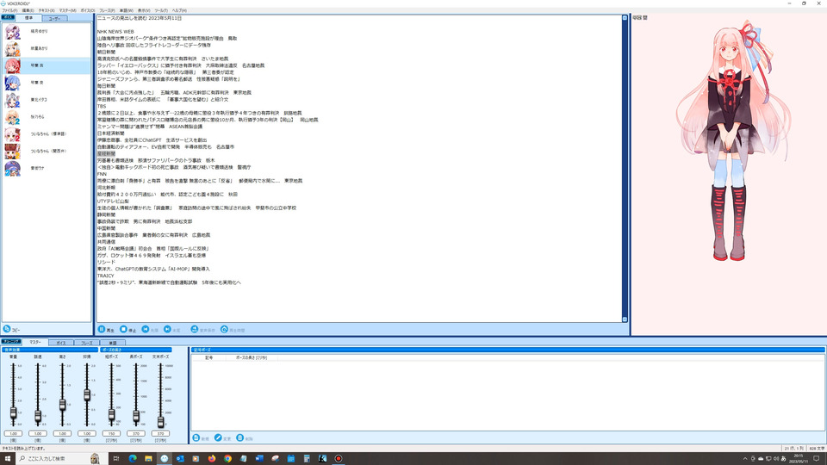Click the コピー copy icon under voice list
Screen dimensions: 827x465
click(x=7, y=329)
